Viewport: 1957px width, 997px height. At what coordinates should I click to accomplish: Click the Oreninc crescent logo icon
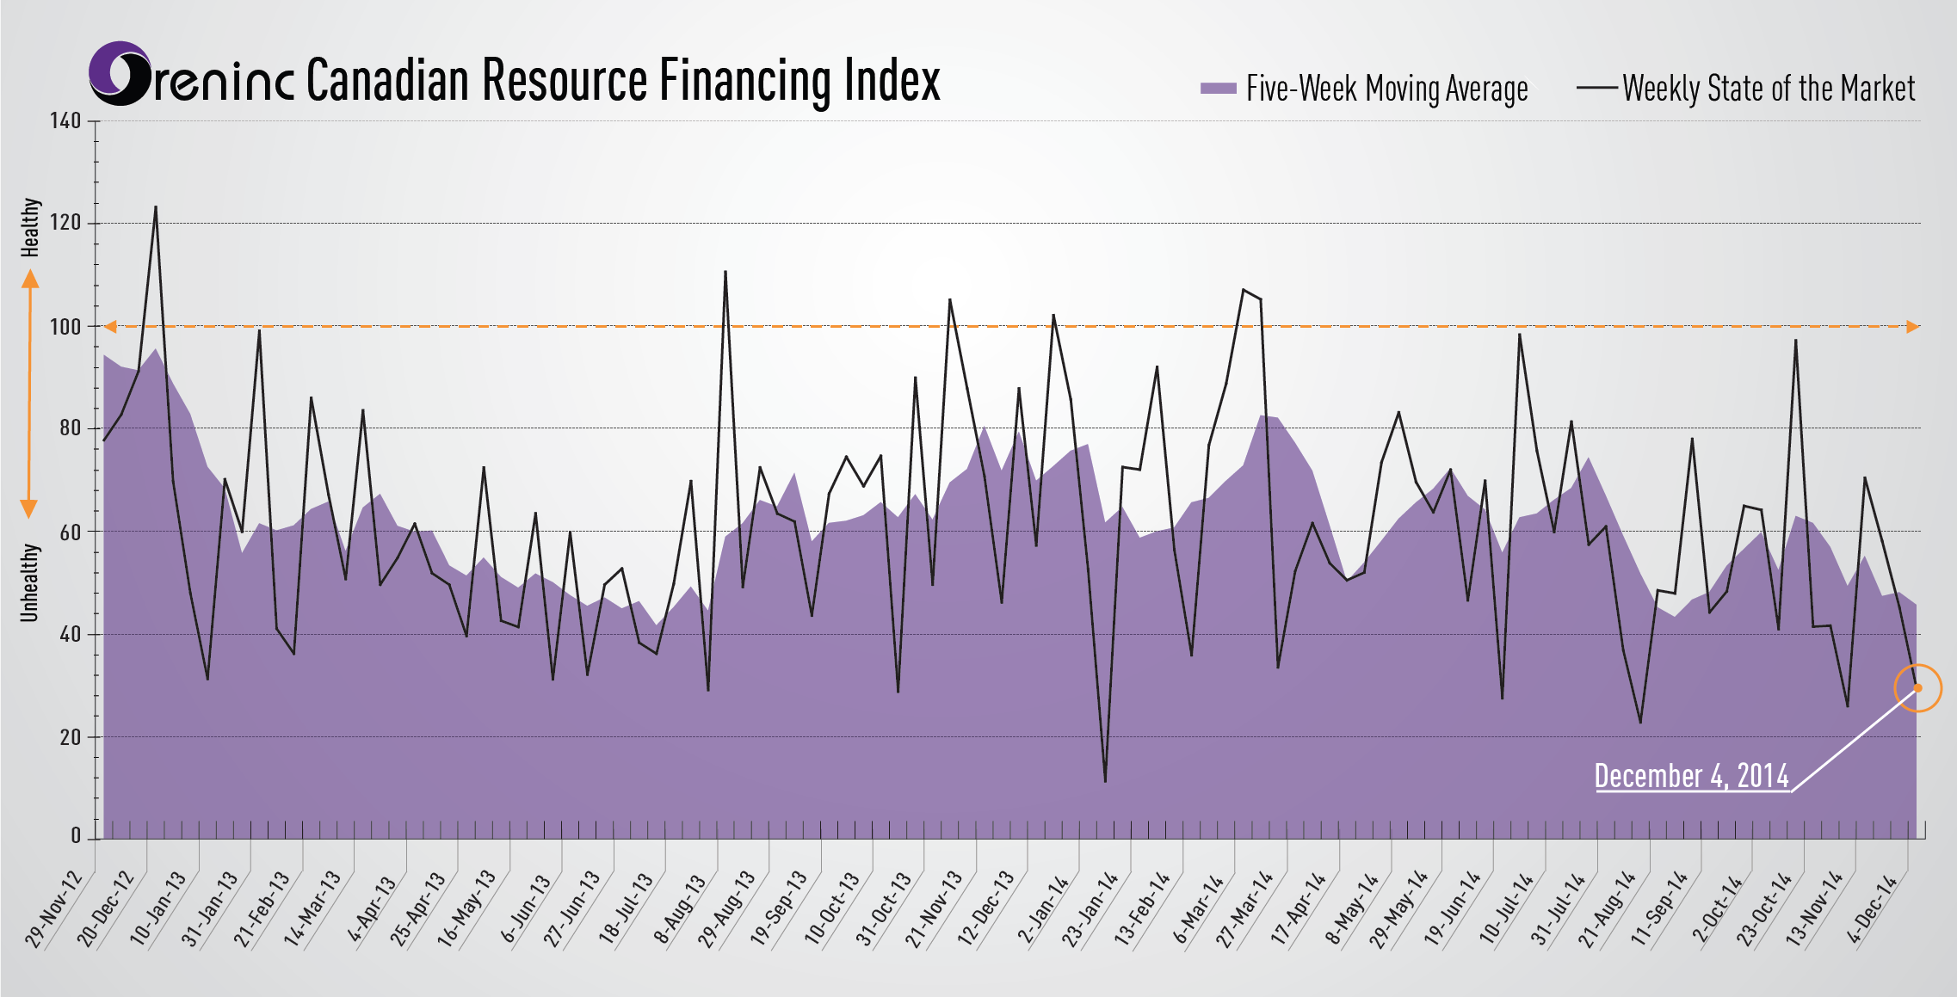pyautogui.click(x=120, y=74)
